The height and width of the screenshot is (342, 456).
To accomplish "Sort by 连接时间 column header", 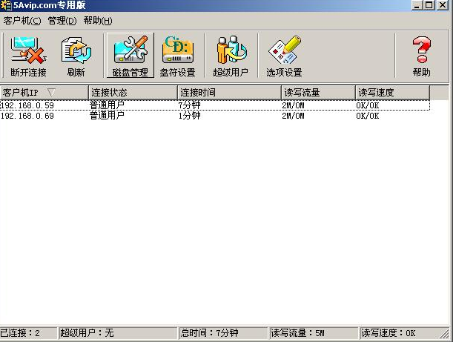I will click(229, 93).
